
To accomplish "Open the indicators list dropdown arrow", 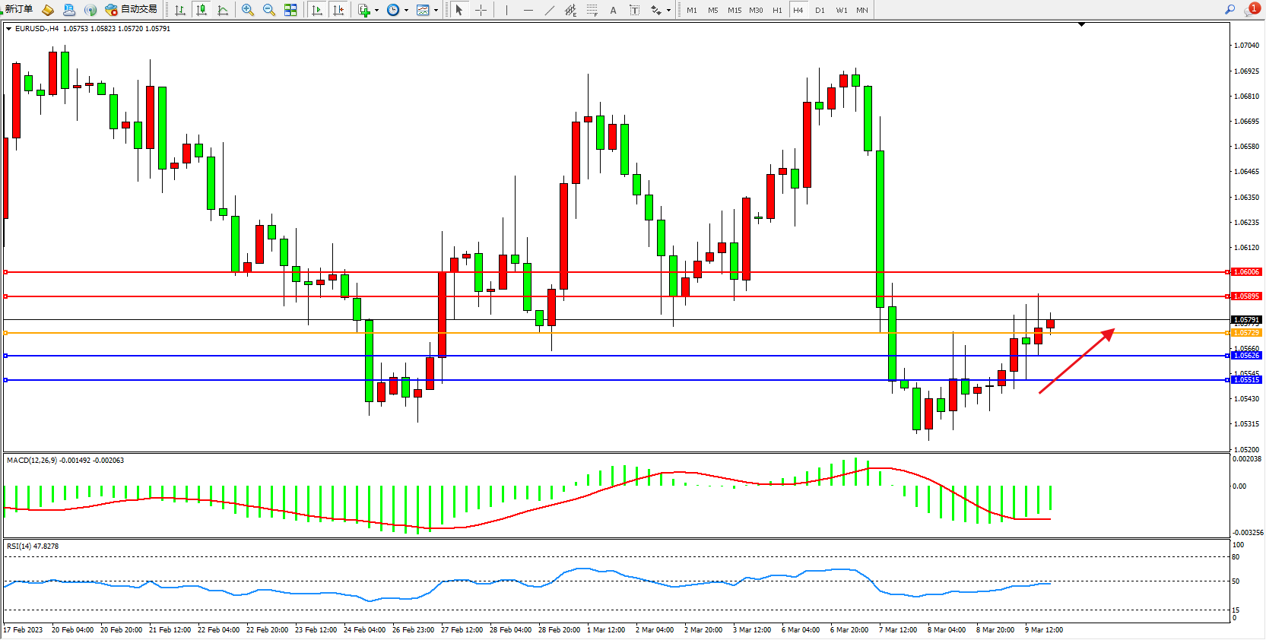I will (x=376, y=11).
